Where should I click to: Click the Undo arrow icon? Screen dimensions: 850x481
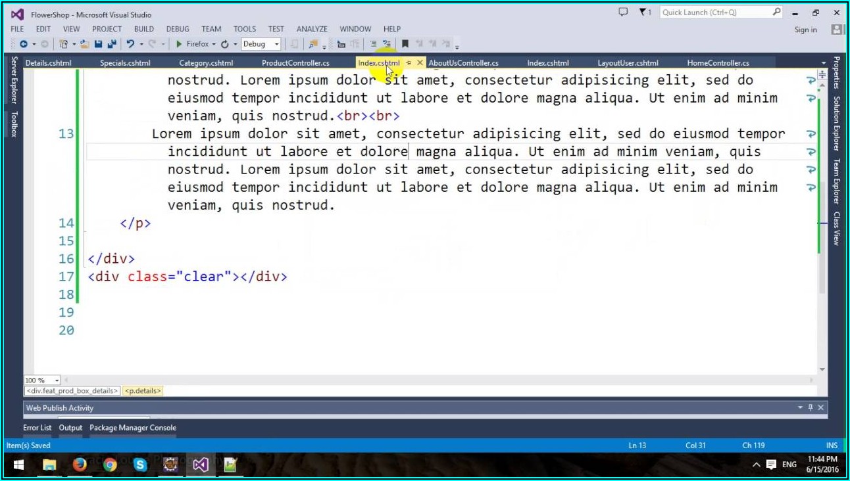tap(130, 44)
